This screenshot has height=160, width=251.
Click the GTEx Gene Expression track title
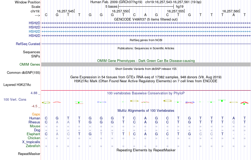[146, 77]
